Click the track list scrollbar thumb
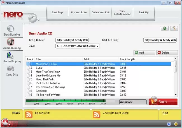182x128 pixels. [x=176, y=67]
